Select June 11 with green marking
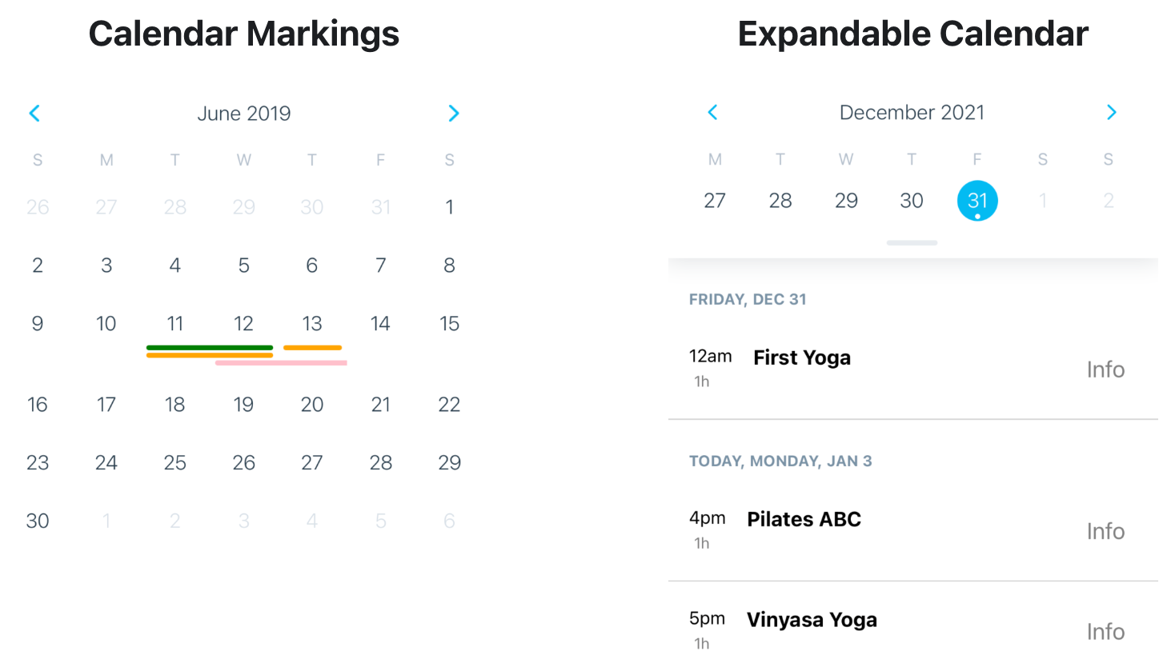Image resolution: width=1159 pixels, height=667 pixels. pyautogui.click(x=175, y=324)
